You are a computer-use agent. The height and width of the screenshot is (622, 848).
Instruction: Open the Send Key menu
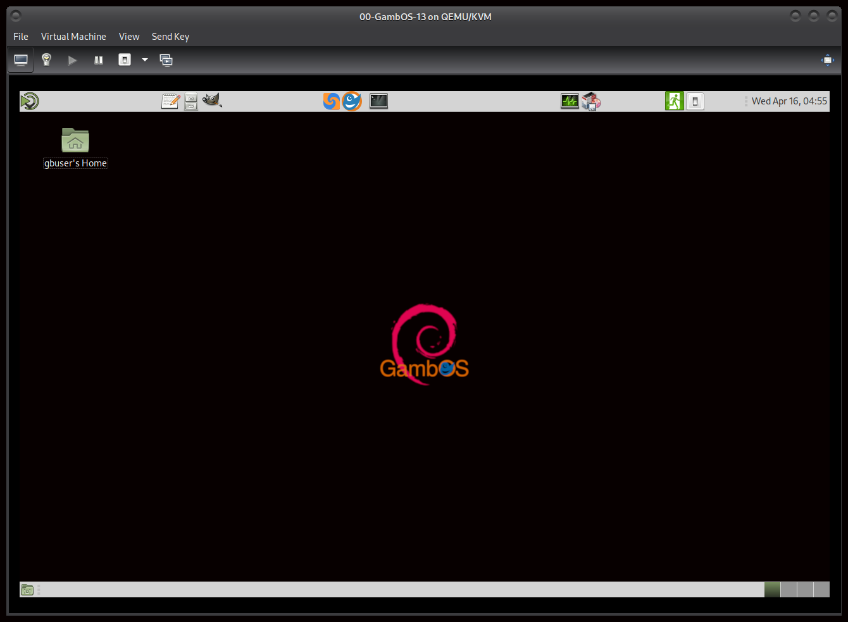(x=170, y=37)
